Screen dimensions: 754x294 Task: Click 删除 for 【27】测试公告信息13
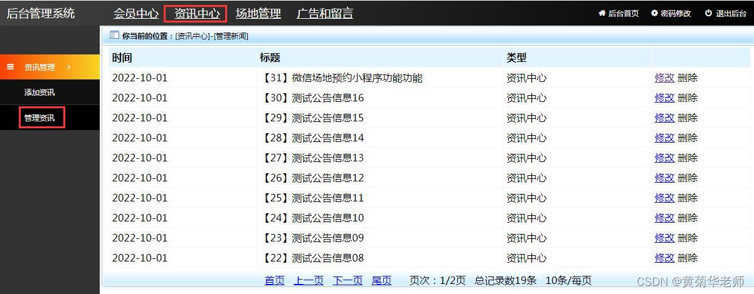688,158
